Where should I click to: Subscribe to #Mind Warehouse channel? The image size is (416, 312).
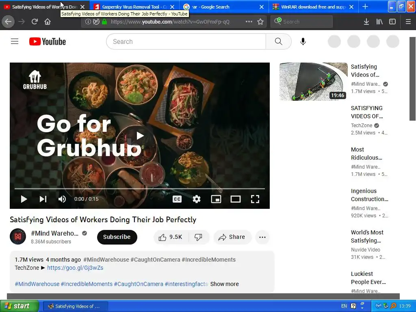pyautogui.click(x=117, y=237)
